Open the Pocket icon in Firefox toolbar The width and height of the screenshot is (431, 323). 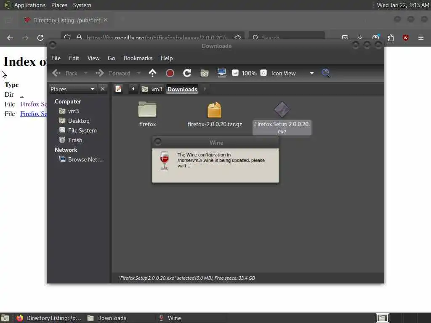pyautogui.click(x=345, y=37)
